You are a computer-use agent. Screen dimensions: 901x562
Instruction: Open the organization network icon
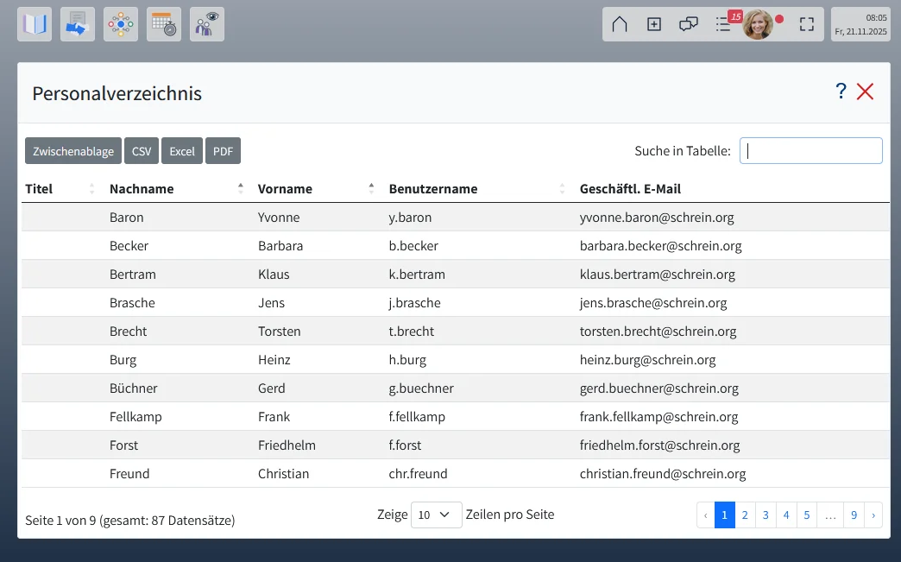pos(120,23)
